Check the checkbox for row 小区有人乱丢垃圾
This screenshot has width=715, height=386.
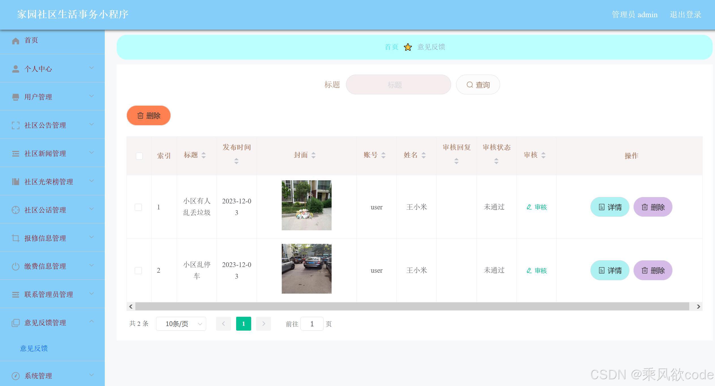coord(138,207)
